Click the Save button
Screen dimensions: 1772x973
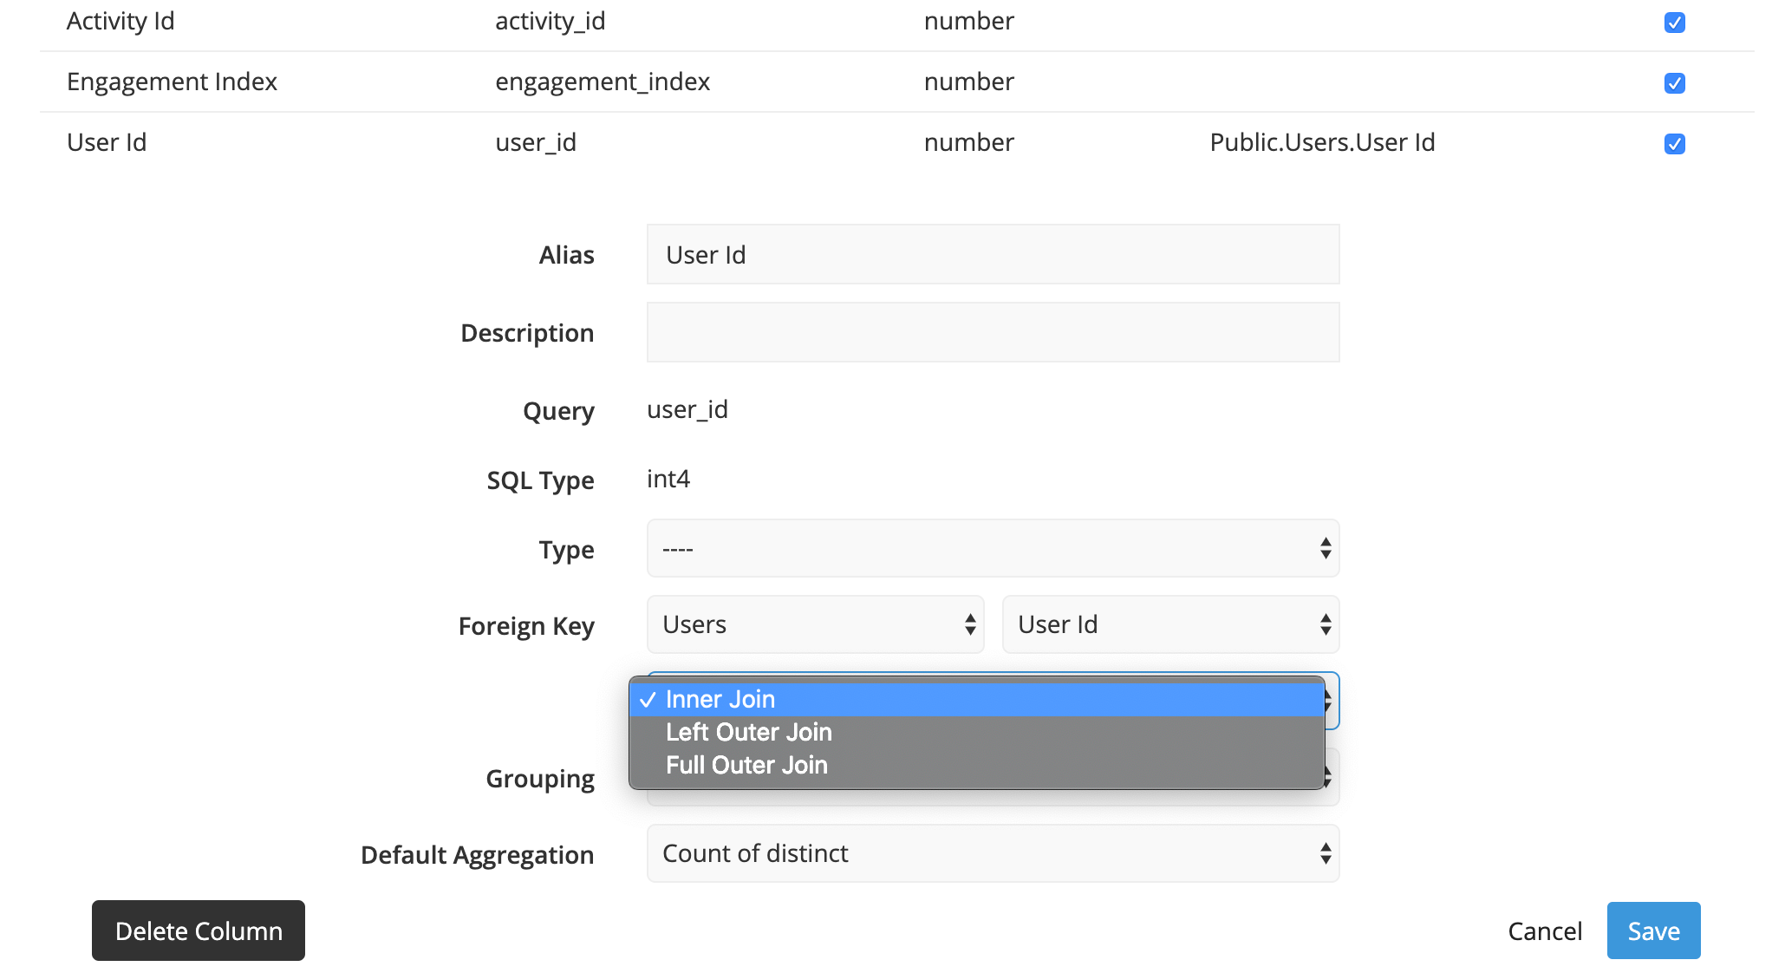pos(1653,931)
